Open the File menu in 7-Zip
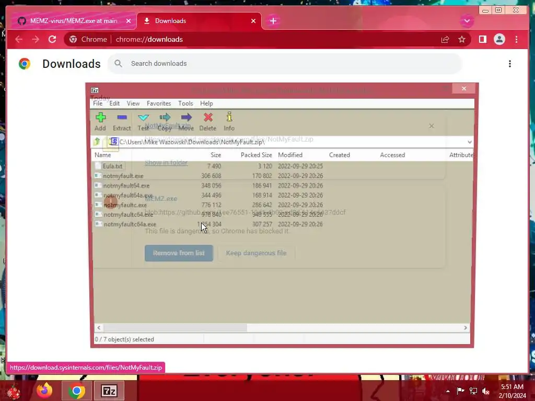Image resolution: width=535 pixels, height=401 pixels. coord(98,103)
